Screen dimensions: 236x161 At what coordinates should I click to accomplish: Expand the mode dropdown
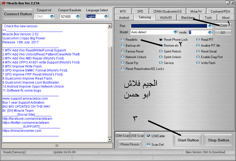(x=210, y=32)
